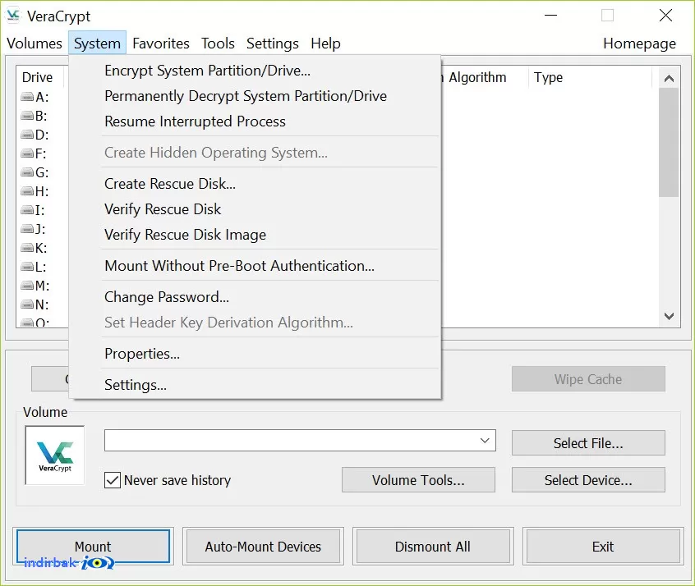Viewport: 695px width, 586px height.
Task: Open Volume Tools... button
Action: [418, 480]
